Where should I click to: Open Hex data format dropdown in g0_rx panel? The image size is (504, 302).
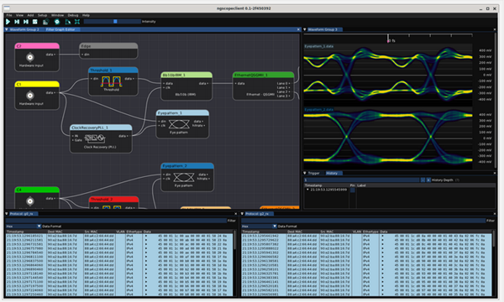(x=24, y=226)
